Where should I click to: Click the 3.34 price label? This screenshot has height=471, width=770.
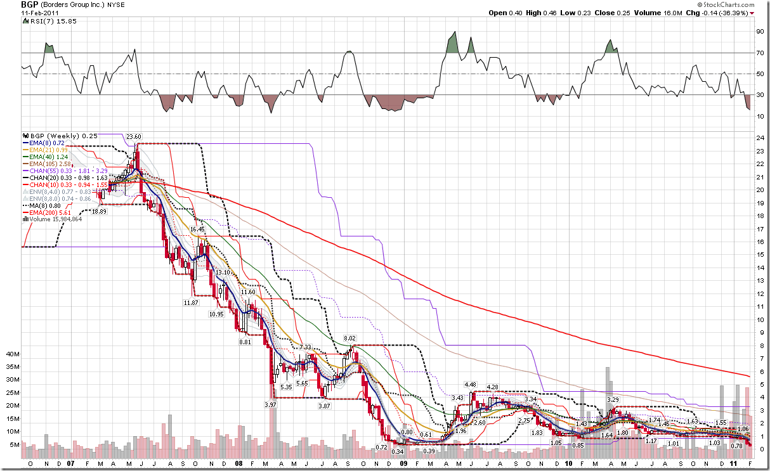pos(531,399)
